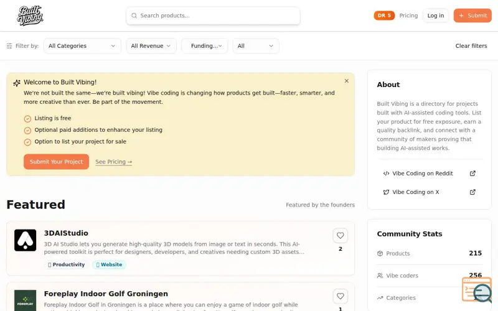Click the sparkle icon beside Welcome

[x=17, y=83]
